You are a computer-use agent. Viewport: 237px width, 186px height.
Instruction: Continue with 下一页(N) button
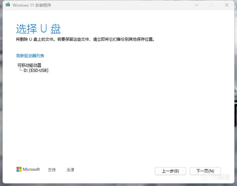205,171
